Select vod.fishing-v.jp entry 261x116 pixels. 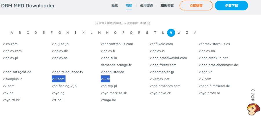tap(64, 86)
